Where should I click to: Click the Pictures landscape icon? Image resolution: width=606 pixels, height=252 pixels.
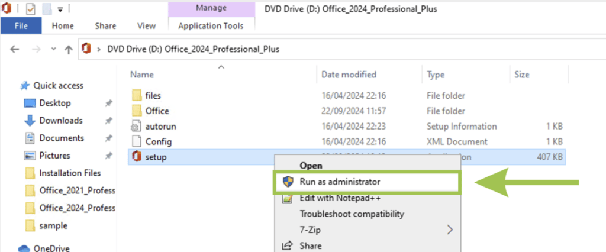coord(30,156)
